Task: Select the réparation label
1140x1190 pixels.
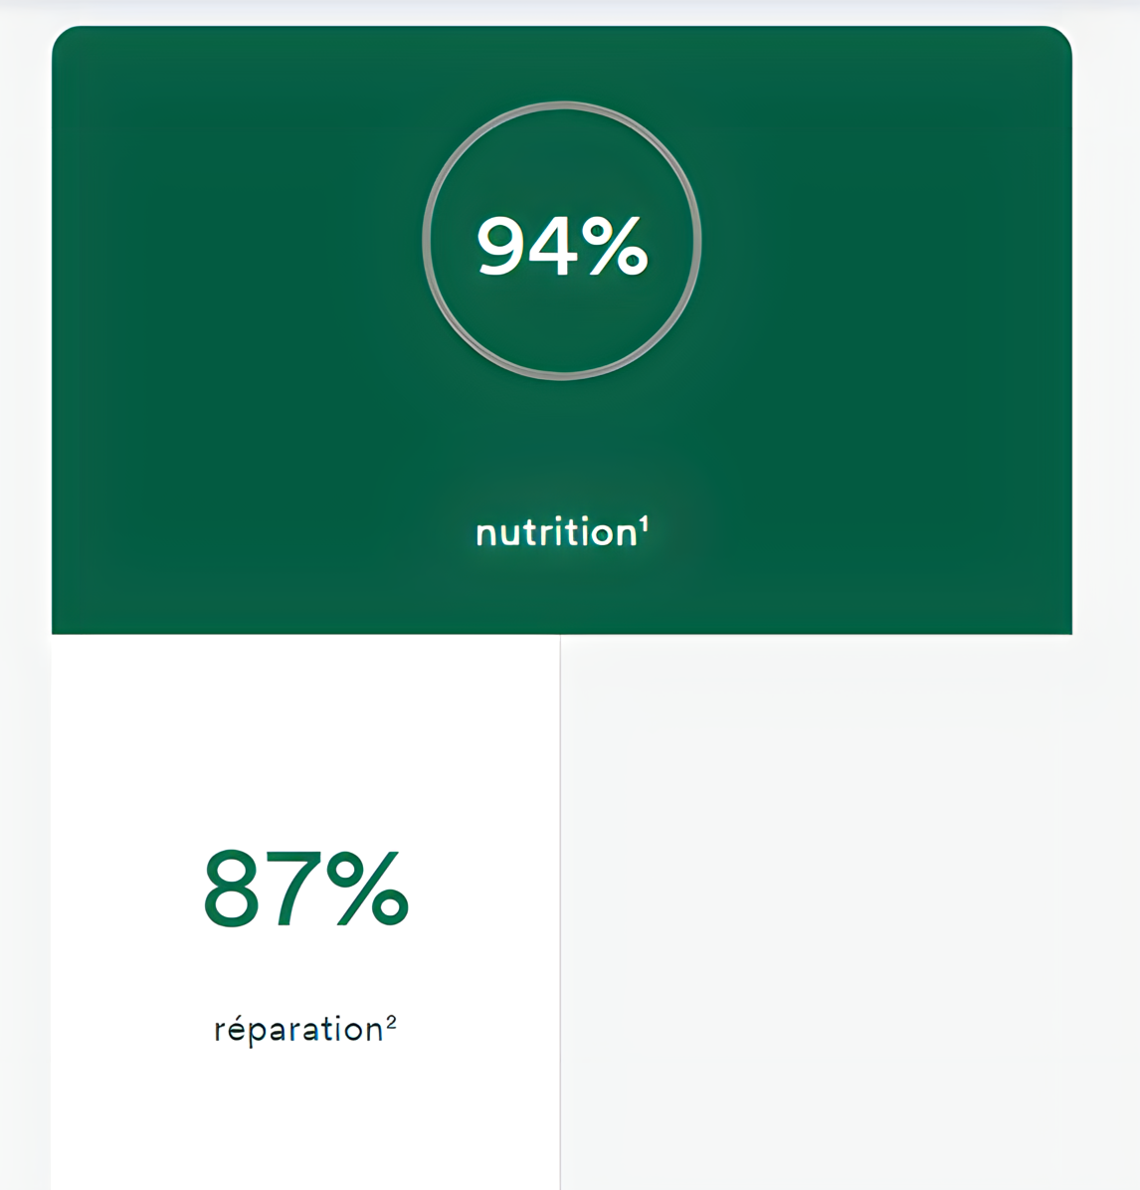Action: [x=298, y=1030]
